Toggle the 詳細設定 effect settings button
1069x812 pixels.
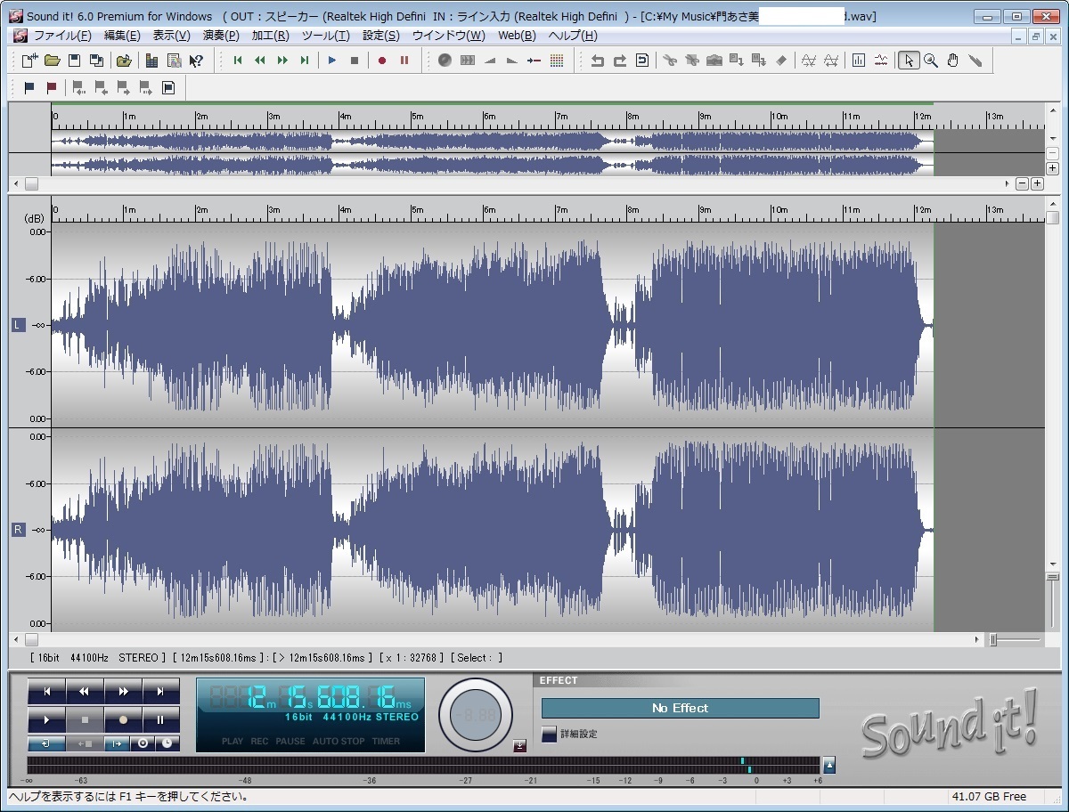tap(550, 734)
